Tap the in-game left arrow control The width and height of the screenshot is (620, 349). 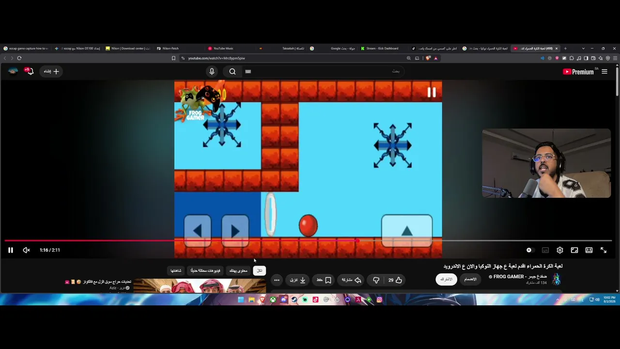click(197, 231)
